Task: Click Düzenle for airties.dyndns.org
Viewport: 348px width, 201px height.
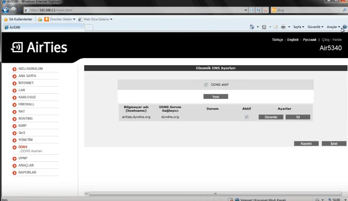Action: (271, 117)
